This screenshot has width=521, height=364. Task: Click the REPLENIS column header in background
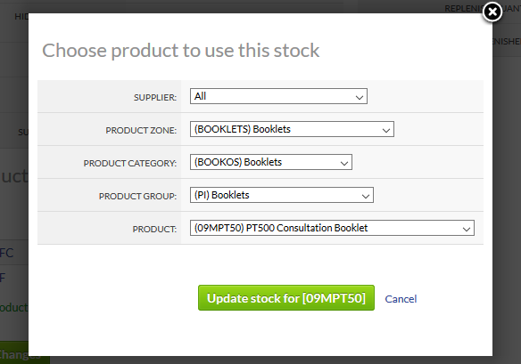pyautogui.click(x=464, y=9)
